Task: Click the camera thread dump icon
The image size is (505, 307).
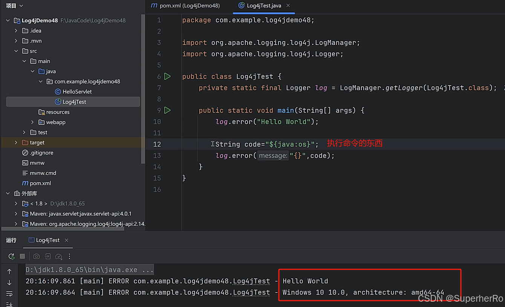Action: (36, 257)
